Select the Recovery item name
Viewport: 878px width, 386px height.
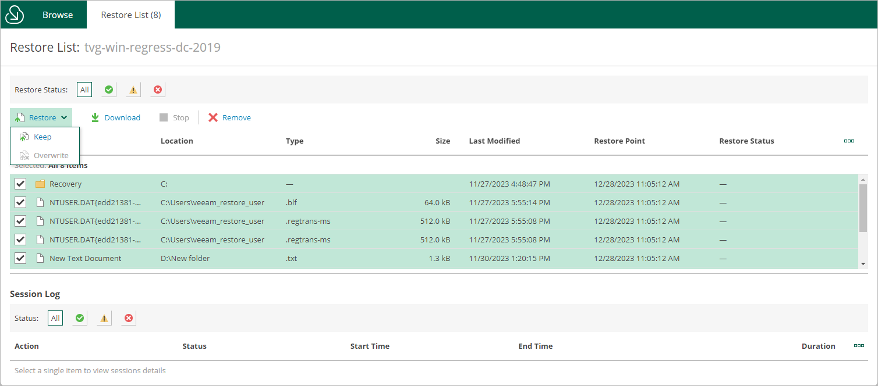65,184
